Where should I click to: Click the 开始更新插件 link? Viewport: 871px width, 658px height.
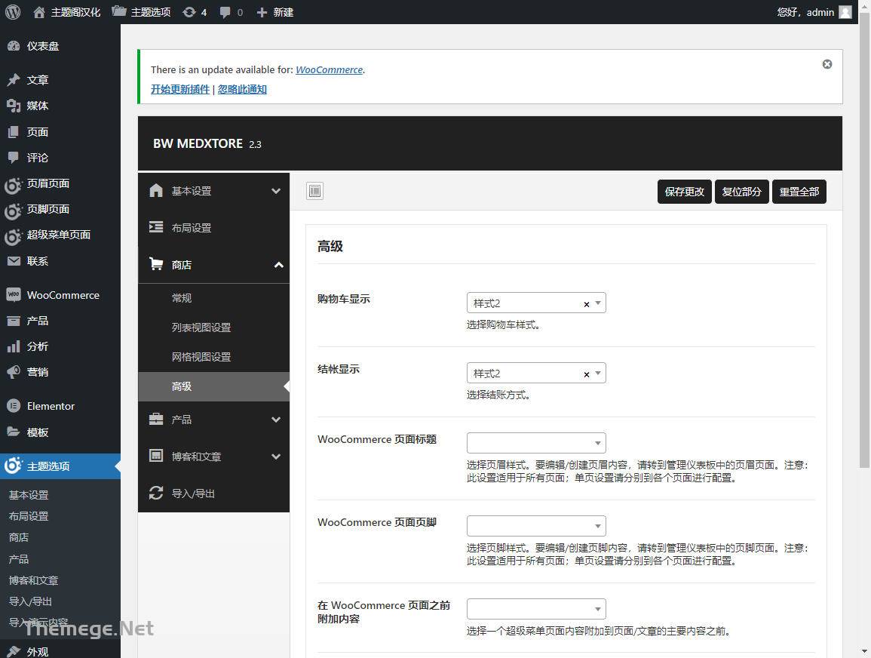(x=180, y=89)
